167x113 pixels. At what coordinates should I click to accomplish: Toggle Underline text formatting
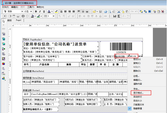click(x=44, y=11)
